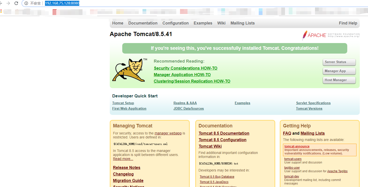Click the $CATALINA_HOME/conf/tomcat-users.xml path text
The image size is (368, 187).
coord(140,144)
